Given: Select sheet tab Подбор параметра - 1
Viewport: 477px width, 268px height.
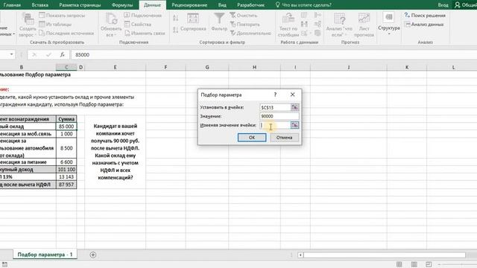Looking at the screenshot, I should click(45, 255).
